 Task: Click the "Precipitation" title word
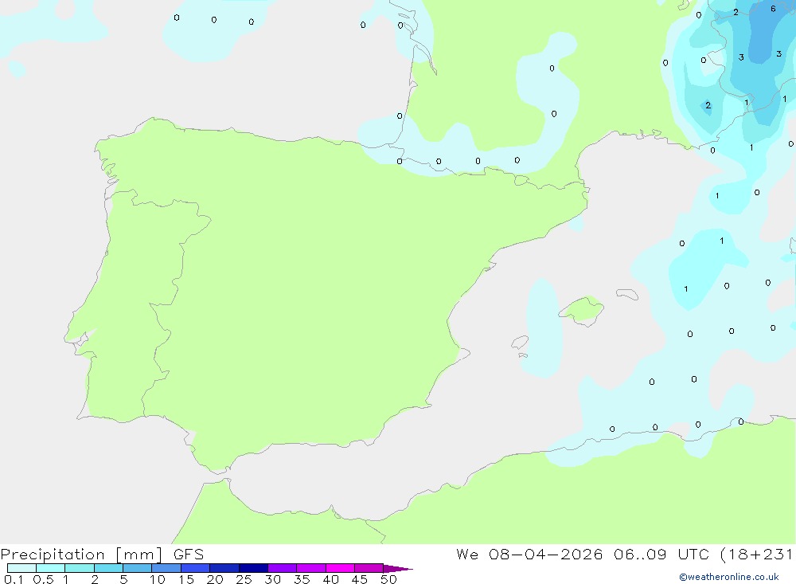tap(53, 555)
